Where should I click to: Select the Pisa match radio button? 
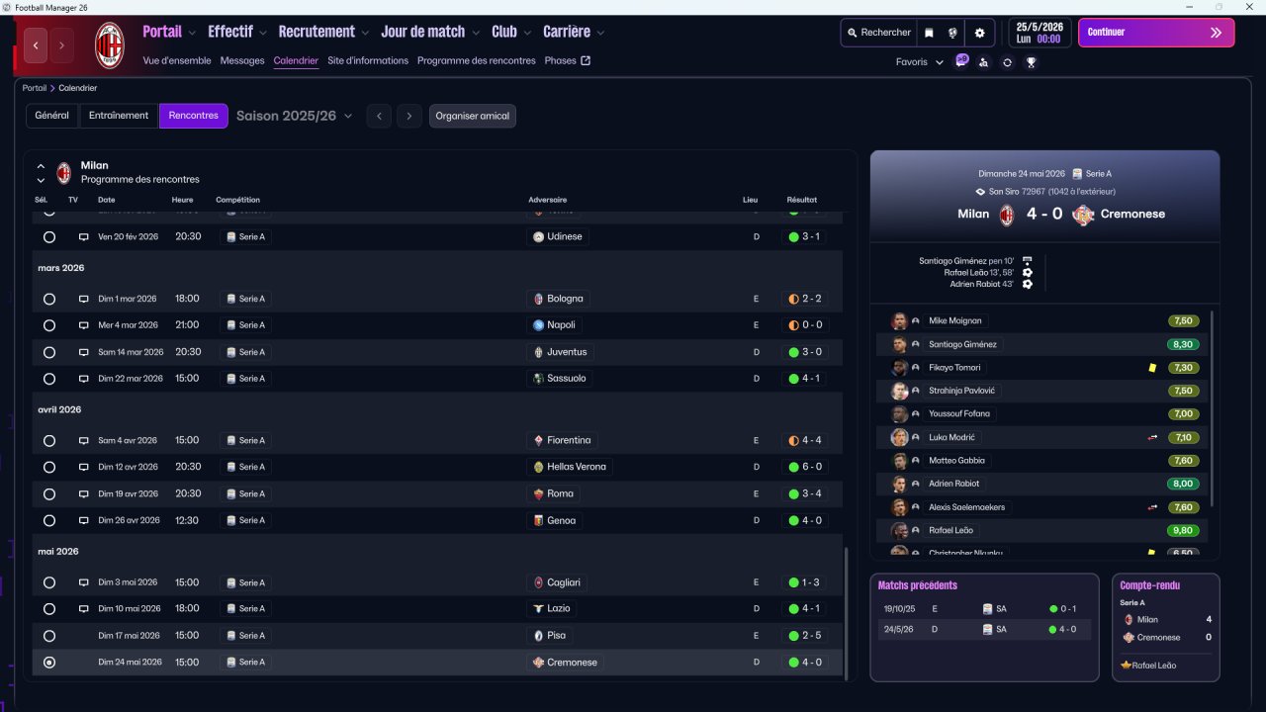[x=49, y=636]
